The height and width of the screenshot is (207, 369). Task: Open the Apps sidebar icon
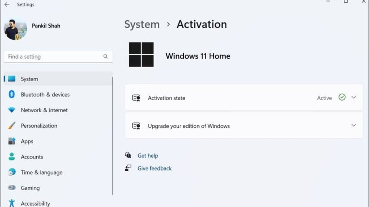pyautogui.click(x=12, y=141)
